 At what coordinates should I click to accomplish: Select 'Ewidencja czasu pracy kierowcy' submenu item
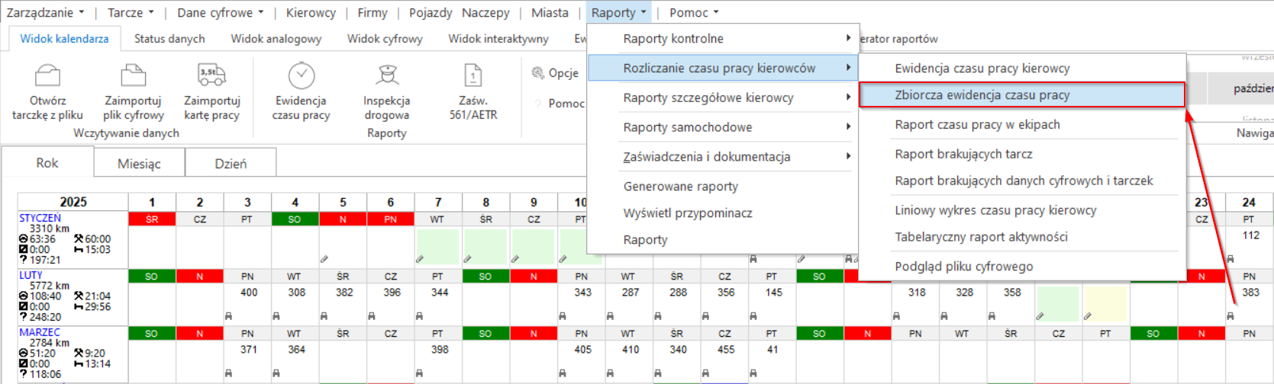coord(1022,68)
